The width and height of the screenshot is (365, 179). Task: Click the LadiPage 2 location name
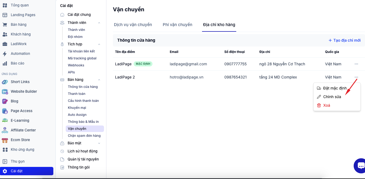(125, 77)
